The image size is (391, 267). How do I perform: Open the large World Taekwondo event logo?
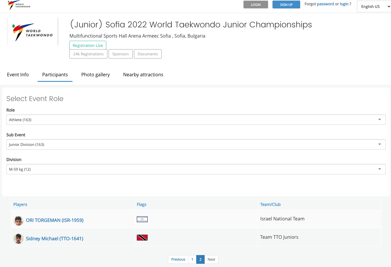[33, 32]
